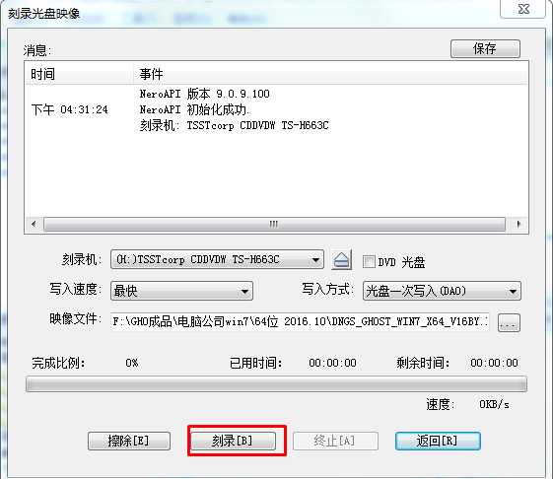Viewport: 553px width, 479px height.
Task: Click the burn progress bar
Action: [x=276, y=384]
